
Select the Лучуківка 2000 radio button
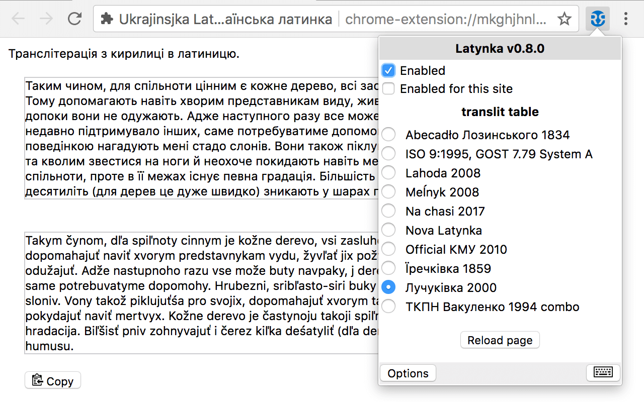click(x=388, y=287)
